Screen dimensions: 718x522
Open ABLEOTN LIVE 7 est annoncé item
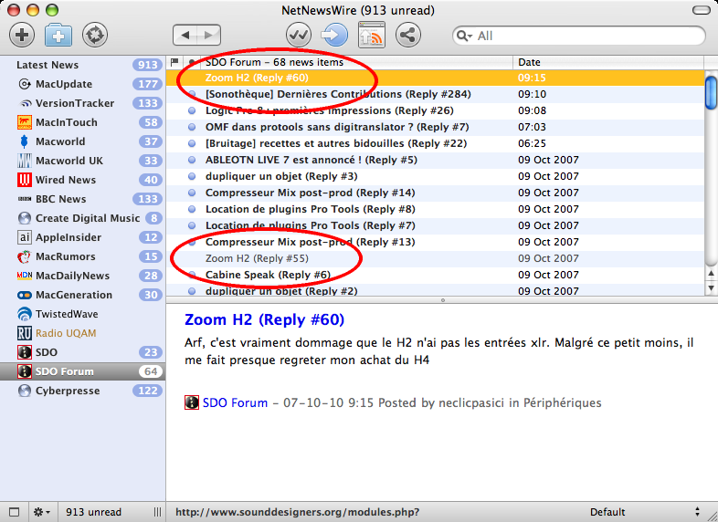coord(435,160)
